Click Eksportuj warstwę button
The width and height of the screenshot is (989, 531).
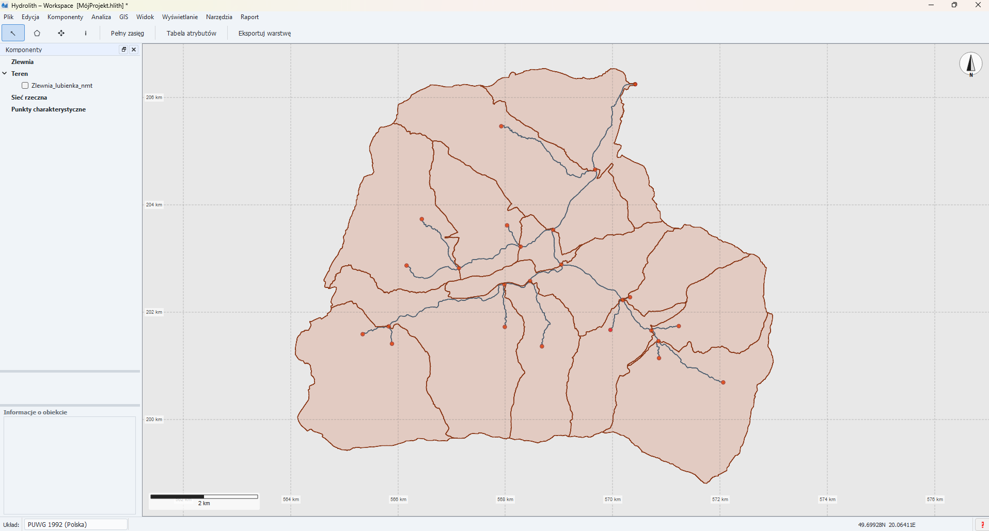pos(264,33)
